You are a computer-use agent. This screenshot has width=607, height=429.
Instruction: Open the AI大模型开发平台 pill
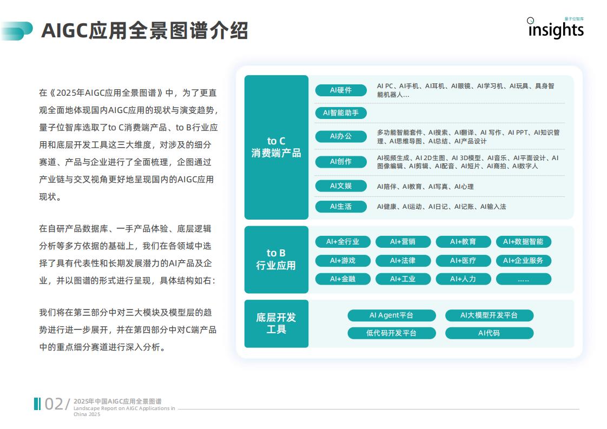point(489,315)
